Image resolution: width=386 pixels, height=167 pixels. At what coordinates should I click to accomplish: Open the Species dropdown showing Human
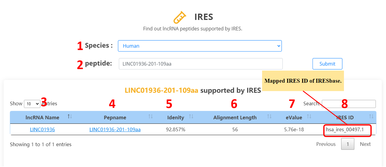[x=200, y=46]
